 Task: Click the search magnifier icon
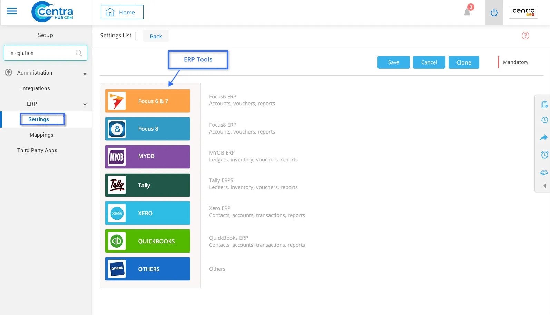(x=79, y=53)
